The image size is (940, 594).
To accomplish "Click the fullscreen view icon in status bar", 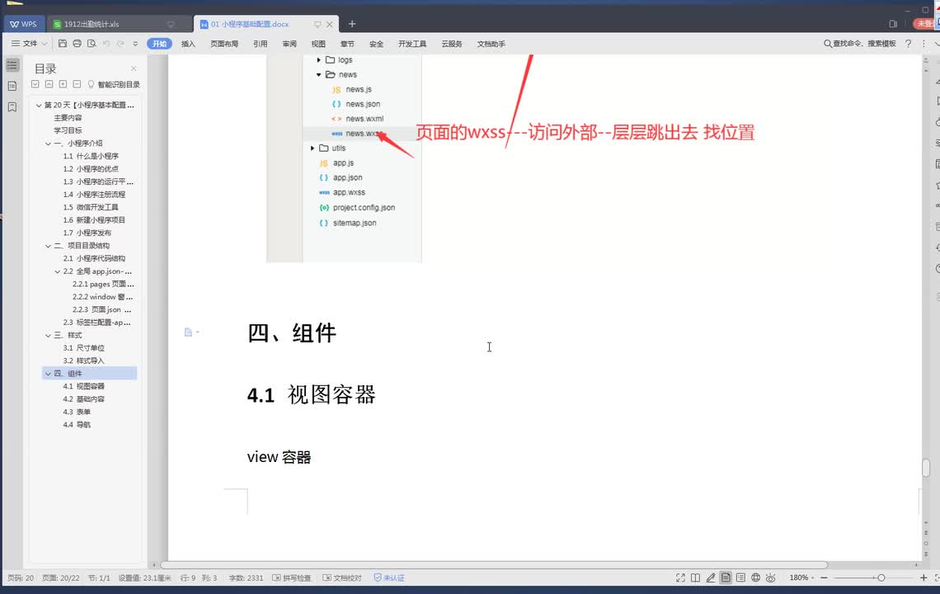I will pyautogui.click(x=680, y=577).
